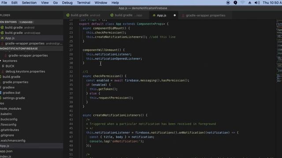Click gradle icon on build.gradle app tab
Screen dimensions: 282x158
pos(112,15)
